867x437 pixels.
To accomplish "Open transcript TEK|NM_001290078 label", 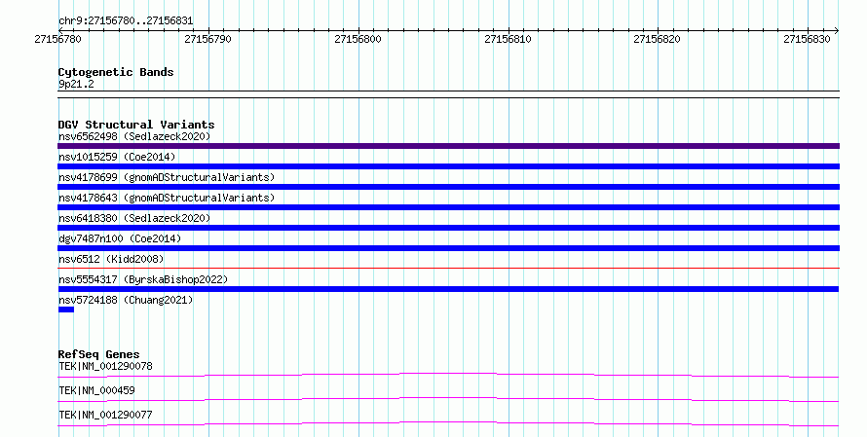I will coord(105,366).
